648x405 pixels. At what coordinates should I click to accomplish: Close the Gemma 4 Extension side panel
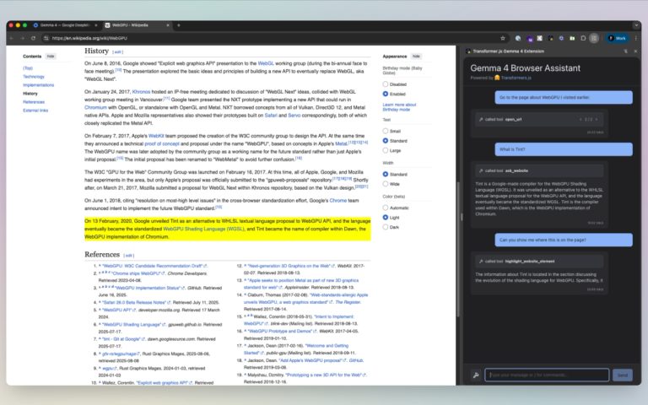(635, 51)
